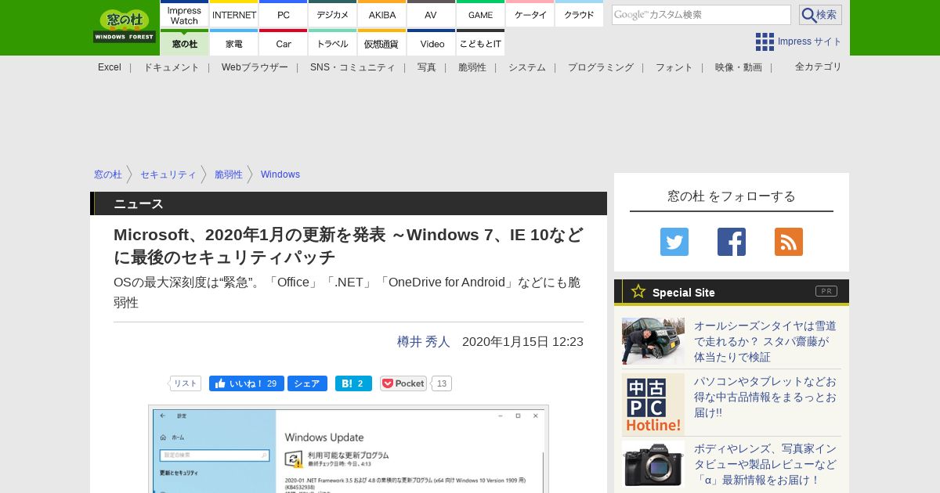940x493 pixels.
Task: Open author 樽井 秀人 link
Action: (424, 341)
